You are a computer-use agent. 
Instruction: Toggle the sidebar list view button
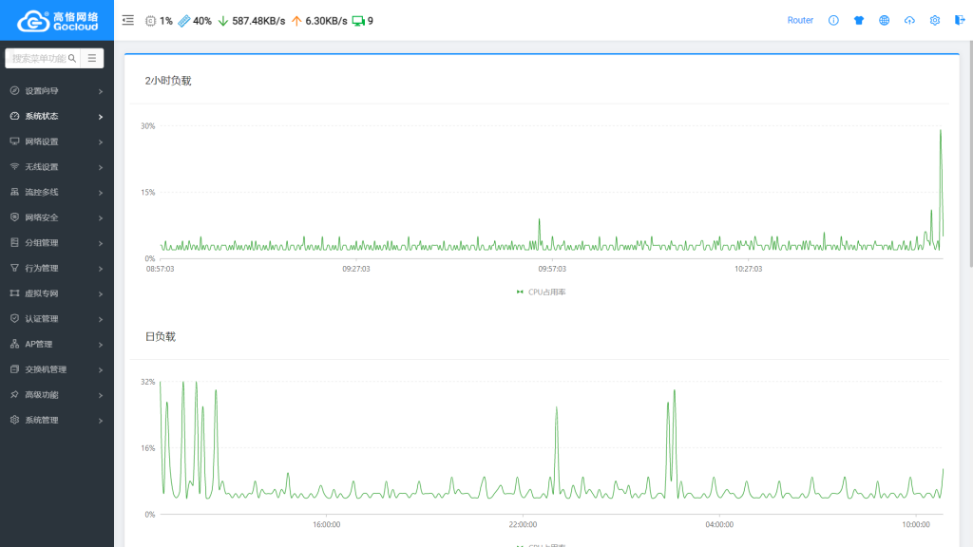click(x=92, y=58)
